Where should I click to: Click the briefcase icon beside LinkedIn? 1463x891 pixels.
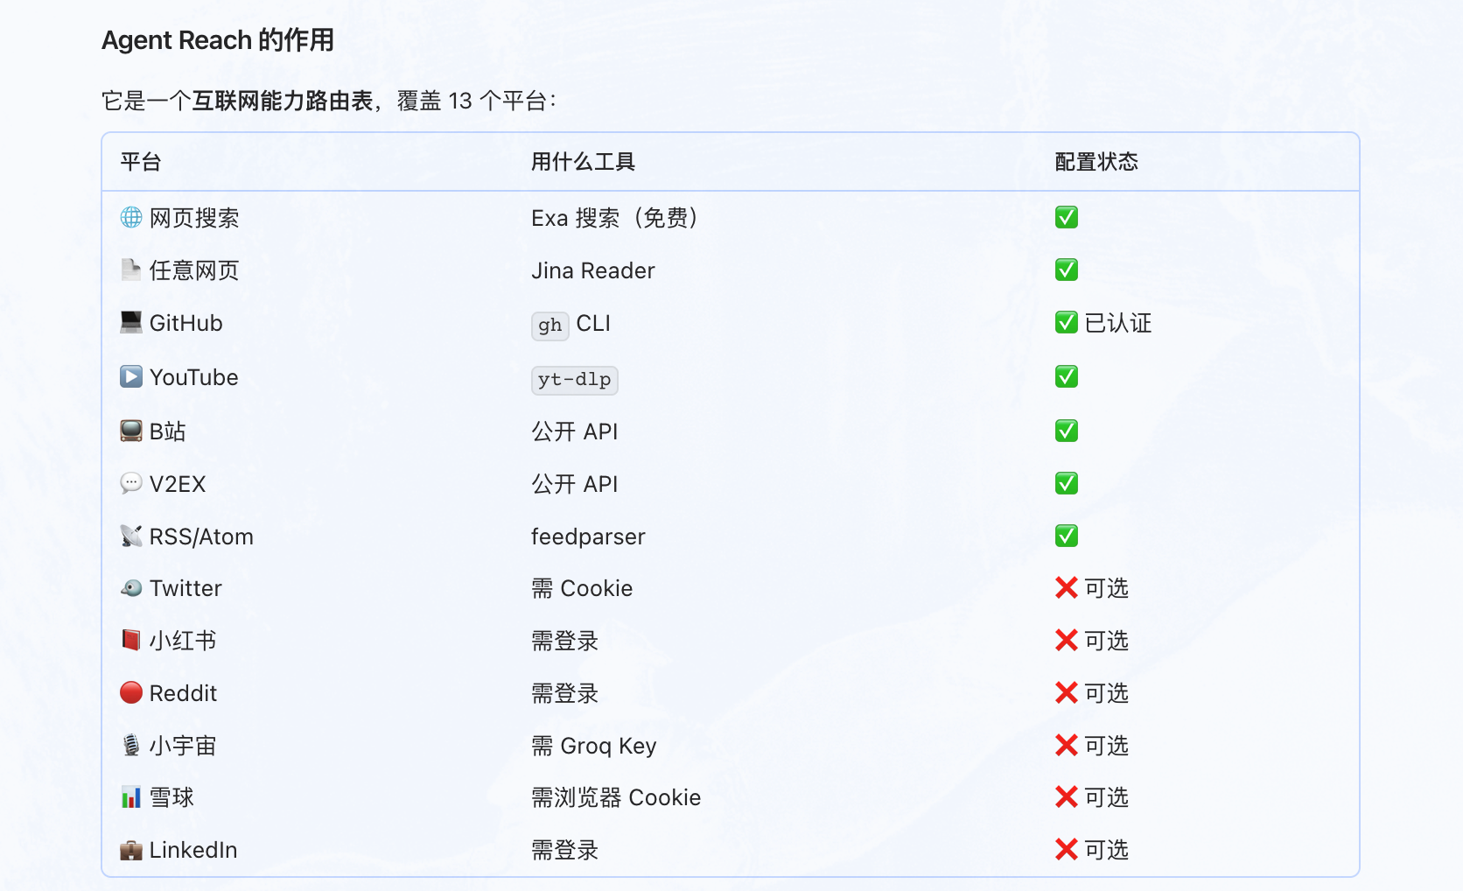tap(131, 850)
